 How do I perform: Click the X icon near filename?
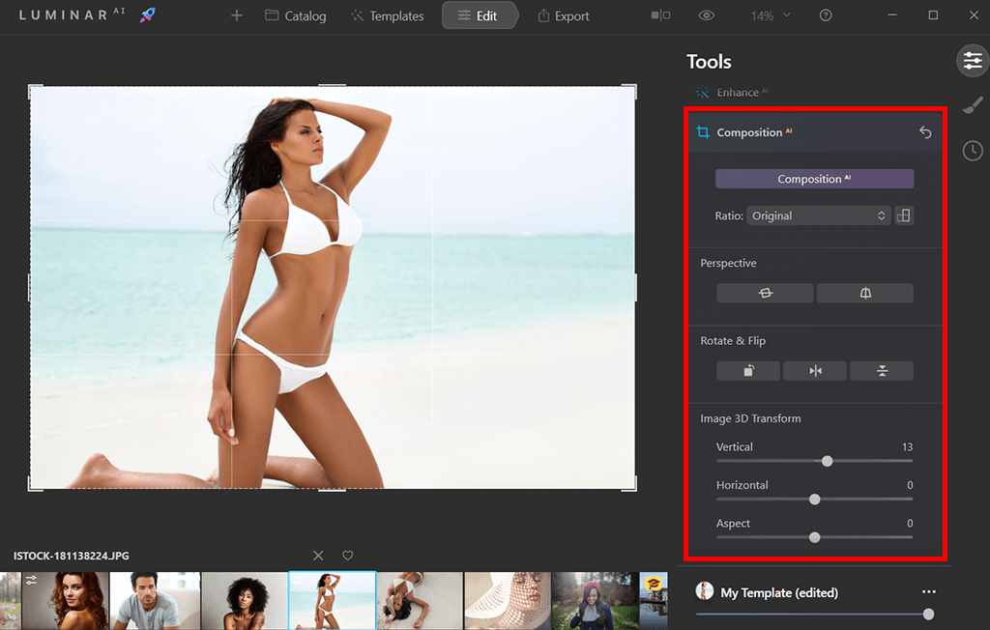(x=318, y=556)
